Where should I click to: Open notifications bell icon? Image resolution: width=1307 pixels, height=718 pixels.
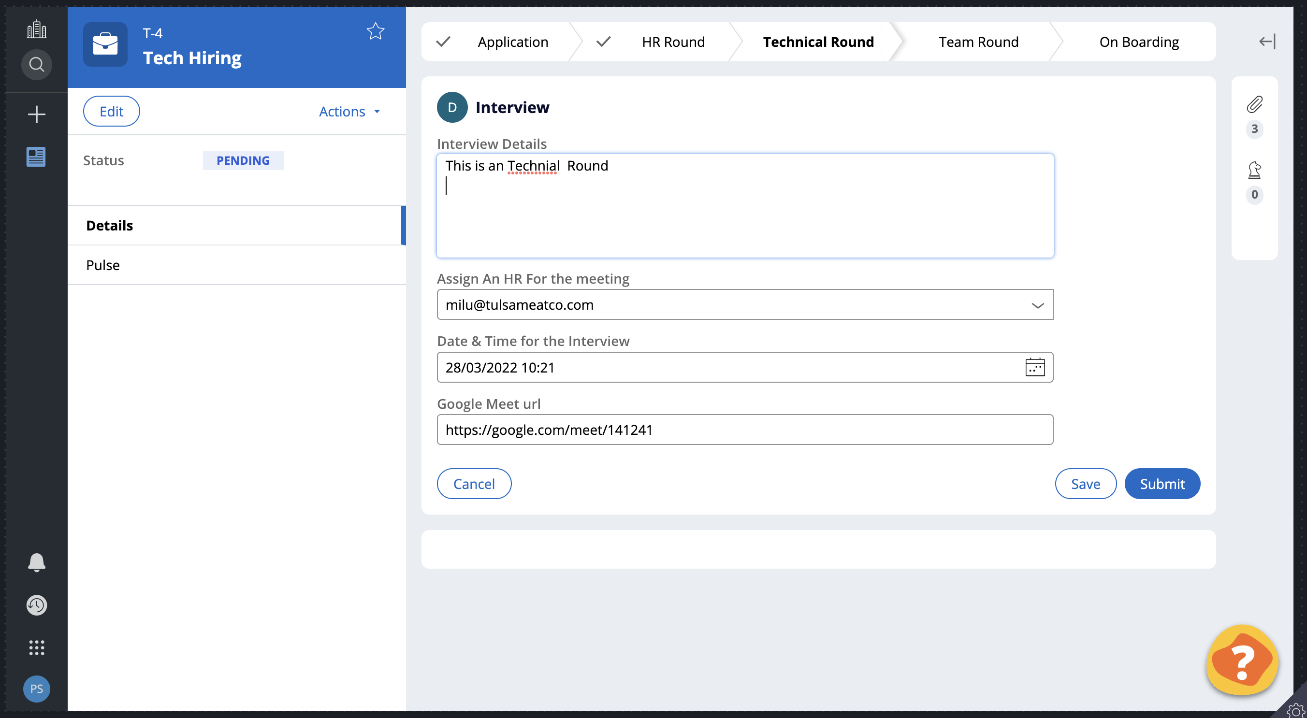pyautogui.click(x=37, y=562)
